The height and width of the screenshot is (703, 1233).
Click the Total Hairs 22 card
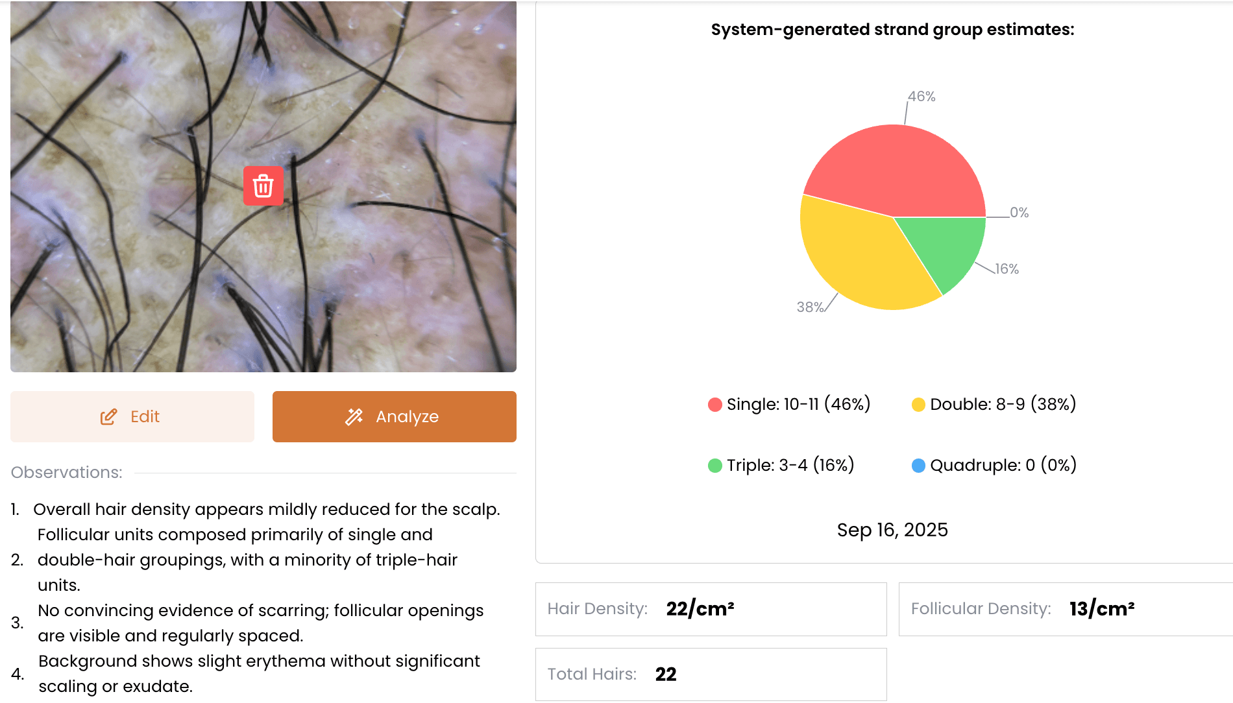pos(711,674)
